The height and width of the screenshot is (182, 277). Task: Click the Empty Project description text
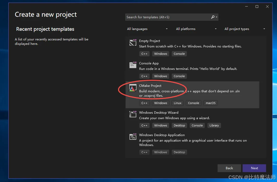(190, 46)
